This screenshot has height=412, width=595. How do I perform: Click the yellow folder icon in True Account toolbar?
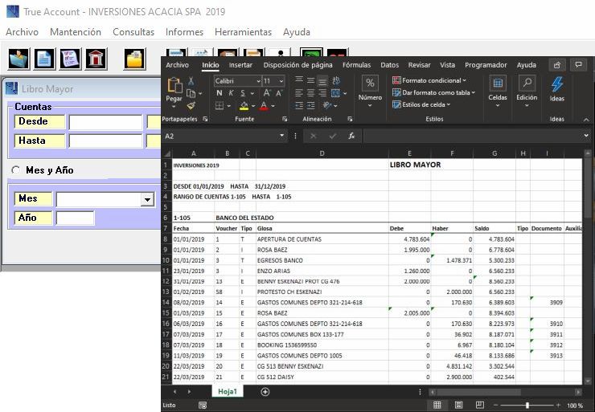point(134,59)
